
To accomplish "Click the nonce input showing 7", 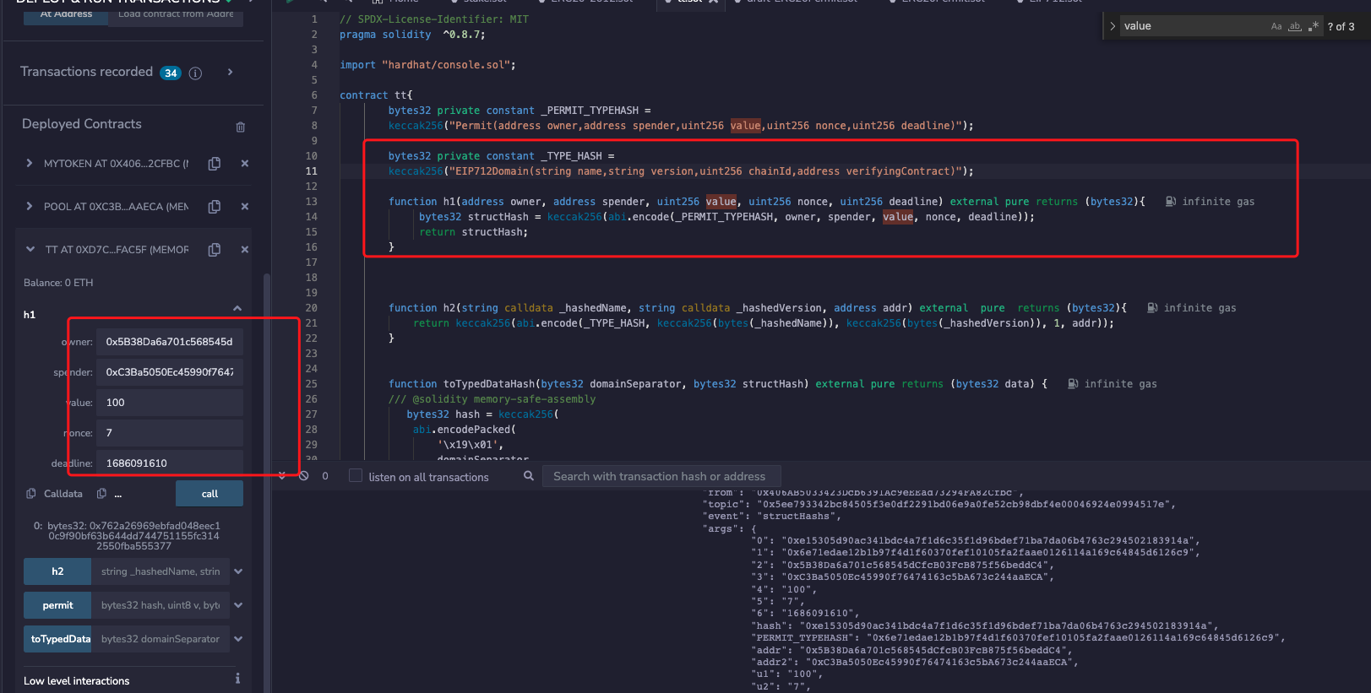I will pyautogui.click(x=170, y=433).
